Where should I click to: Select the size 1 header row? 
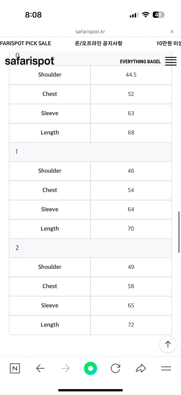click(91, 152)
